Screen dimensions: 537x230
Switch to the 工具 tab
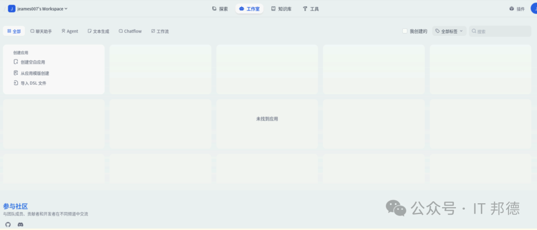(311, 9)
